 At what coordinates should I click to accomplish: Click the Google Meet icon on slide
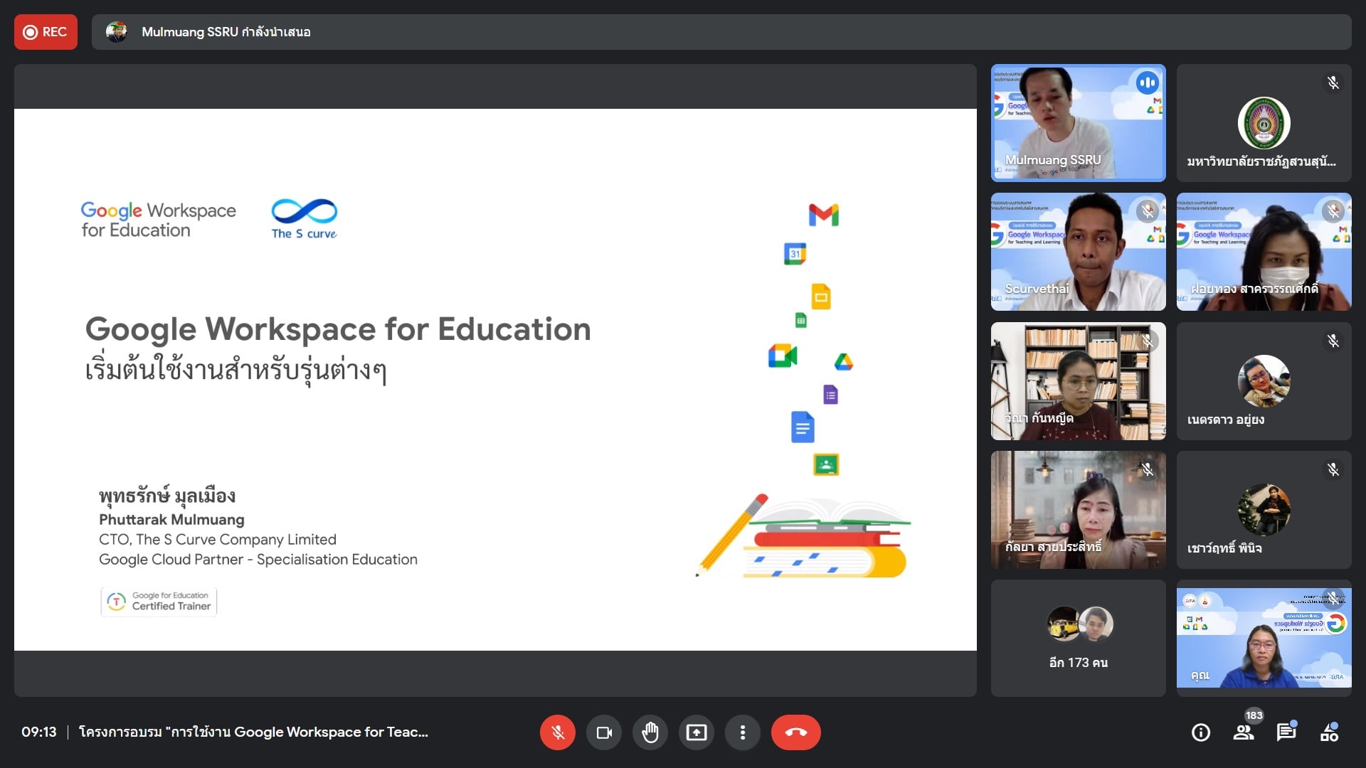[783, 356]
